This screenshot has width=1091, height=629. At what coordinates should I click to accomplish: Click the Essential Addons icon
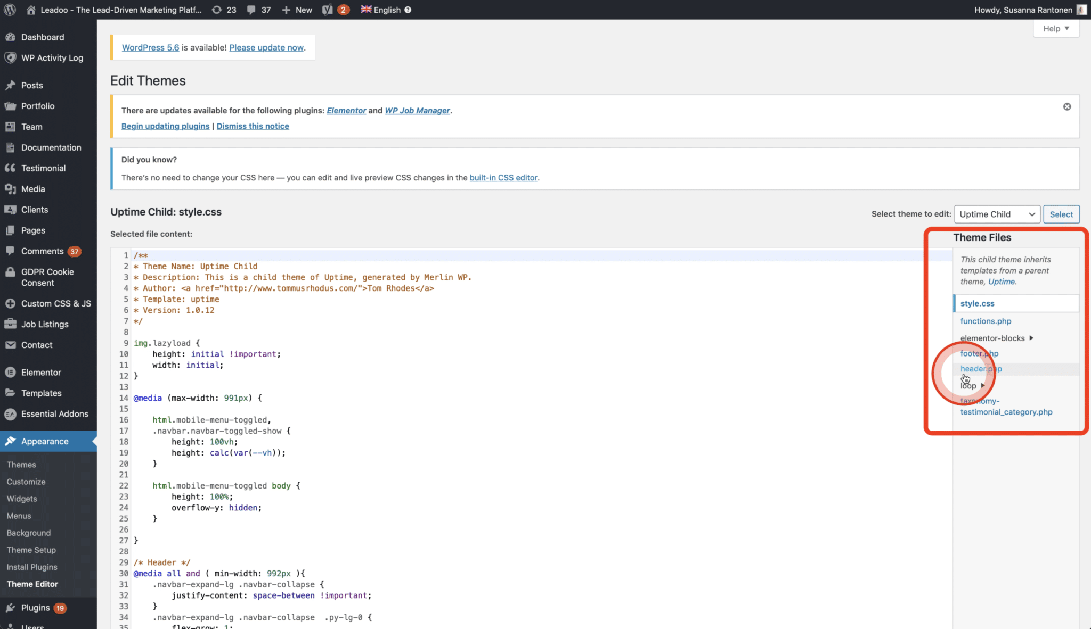10,413
